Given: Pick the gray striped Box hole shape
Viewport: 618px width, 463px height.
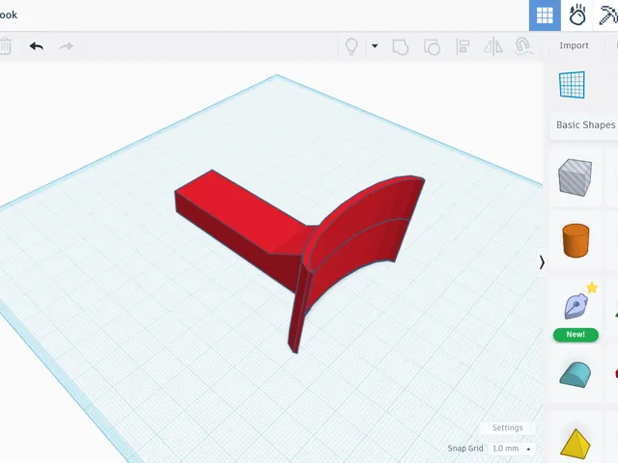Looking at the screenshot, I should click(x=576, y=177).
